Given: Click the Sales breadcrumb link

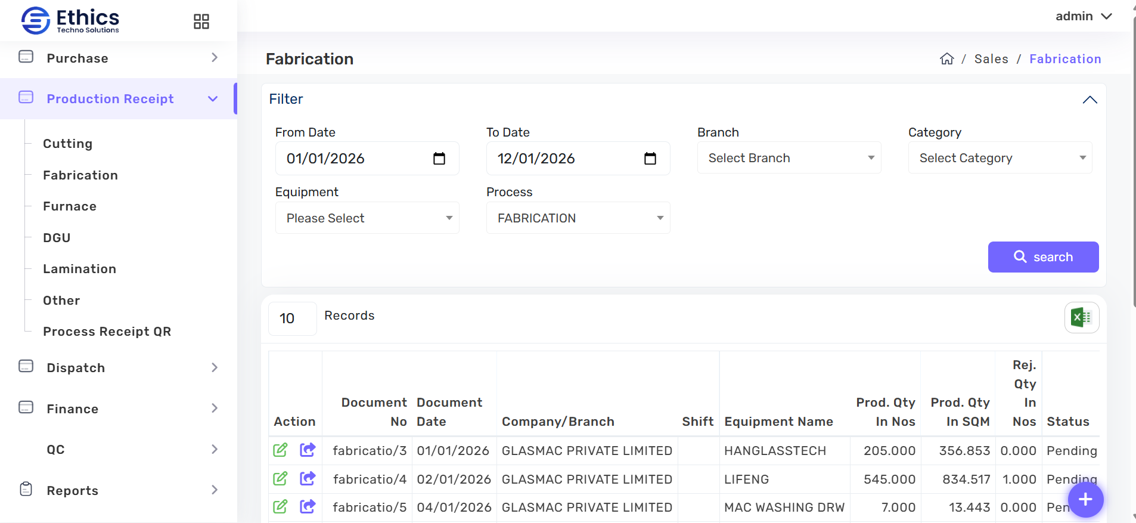Looking at the screenshot, I should [991, 59].
